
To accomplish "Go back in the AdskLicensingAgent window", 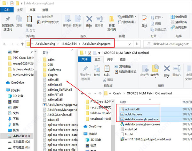I will pyautogui.click(x=5, y=44).
